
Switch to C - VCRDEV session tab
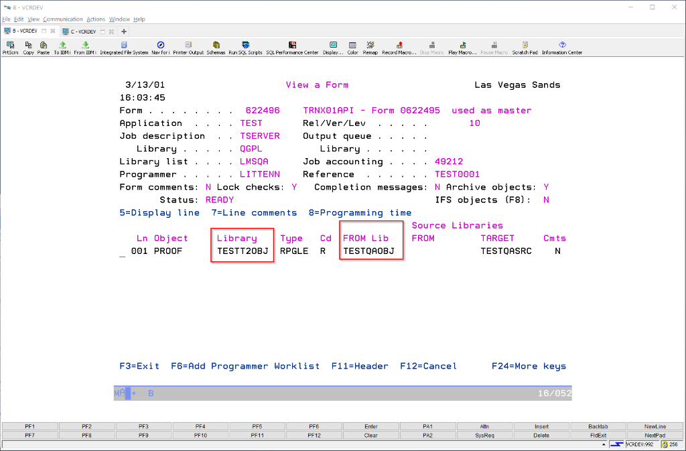pyautogui.click(x=83, y=31)
